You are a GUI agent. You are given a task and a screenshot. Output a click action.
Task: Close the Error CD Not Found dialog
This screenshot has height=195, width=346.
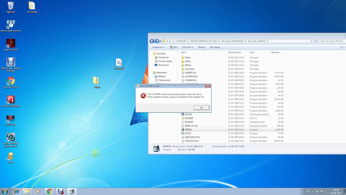pyautogui.click(x=208, y=86)
